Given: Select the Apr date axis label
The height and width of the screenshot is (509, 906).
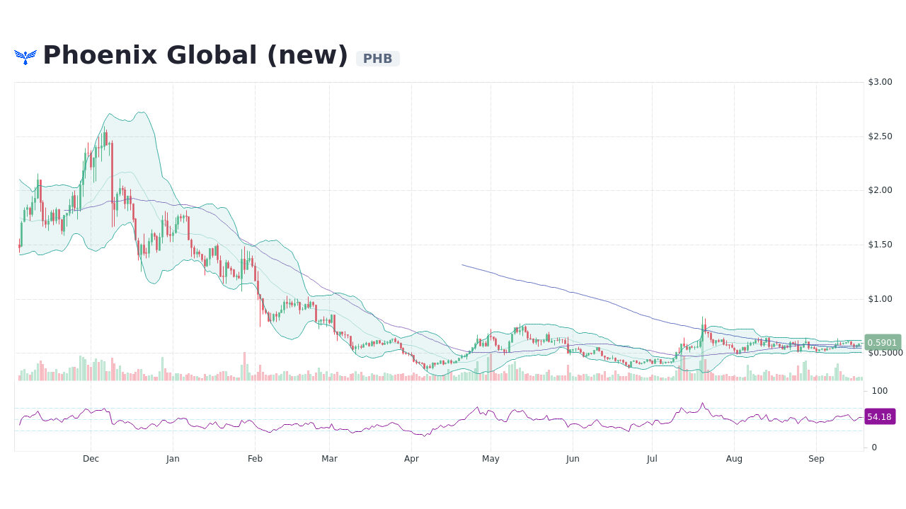Looking at the screenshot, I should click(x=411, y=459).
